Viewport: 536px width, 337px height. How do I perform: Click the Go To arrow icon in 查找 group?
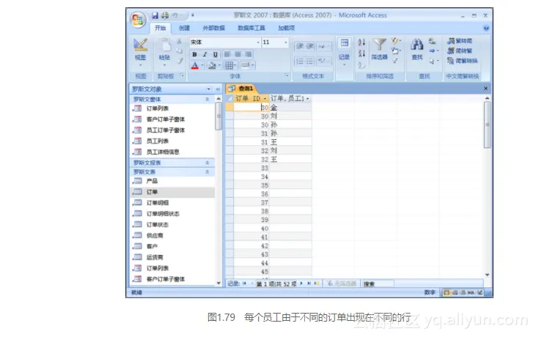click(433, 51)
